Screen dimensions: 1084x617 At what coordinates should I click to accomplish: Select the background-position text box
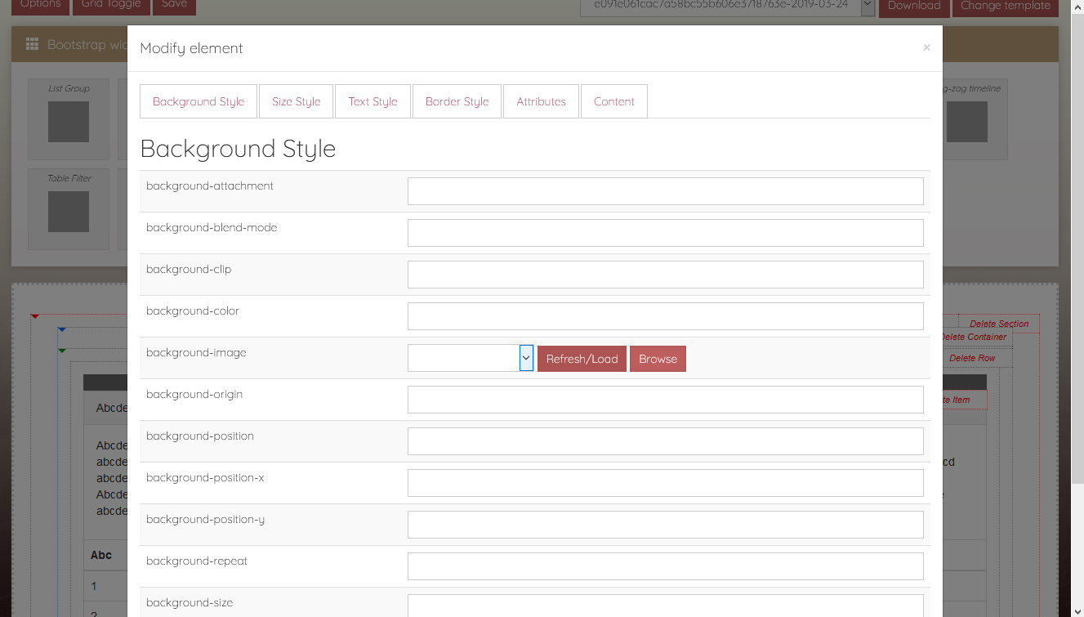(665, 441)
